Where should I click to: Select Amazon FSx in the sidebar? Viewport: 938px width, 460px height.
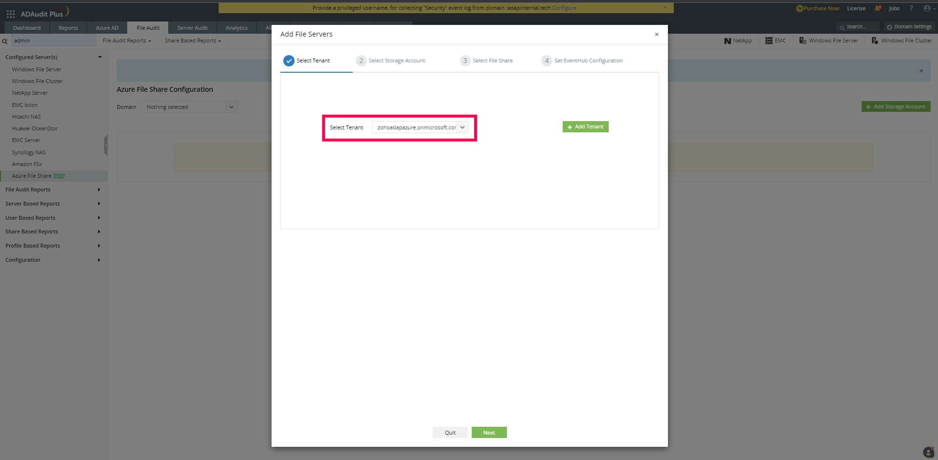click(x=27, y=164)
